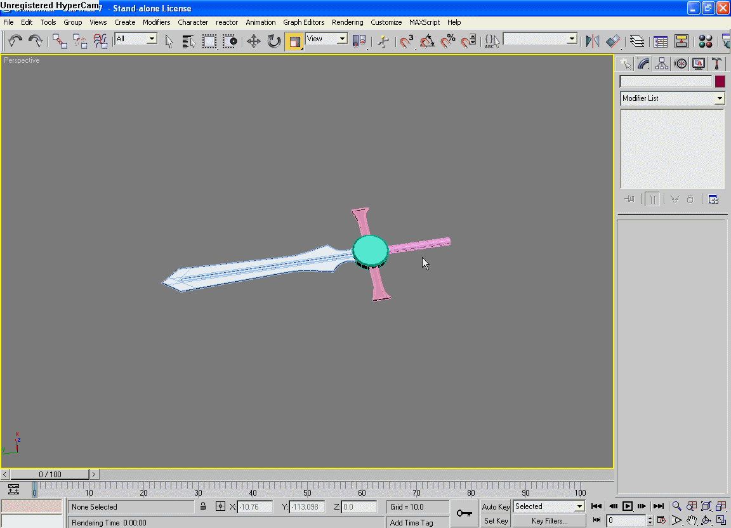Viewport: 731px width, 528px height.
Task: Switch to the Hierarchy panel tab
Action: [x=662, y=63]
